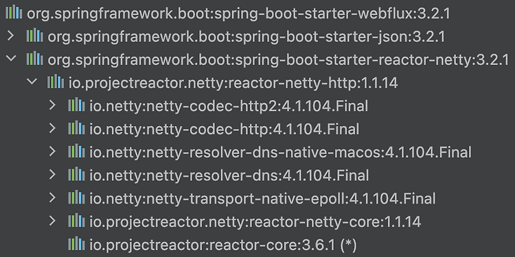This screenshot has height=257, width=515.
Task: Expand netty-resolver-dns:4.1.104.Final node
Action: [53, 174]
